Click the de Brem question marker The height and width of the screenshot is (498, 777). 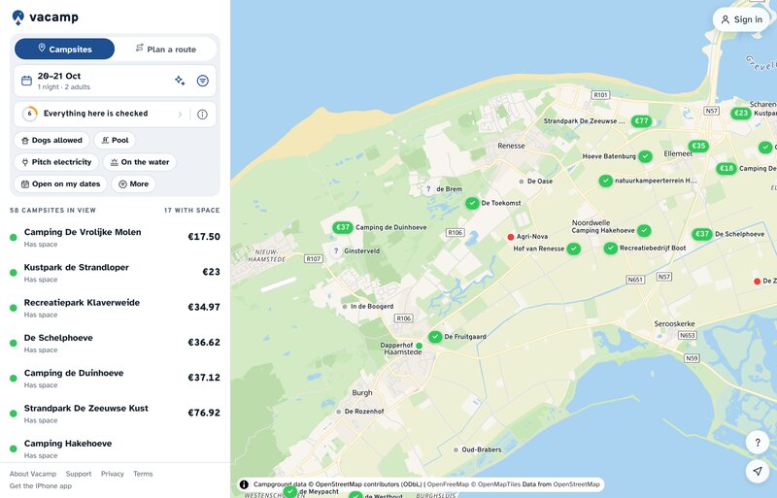coord(428,188)
